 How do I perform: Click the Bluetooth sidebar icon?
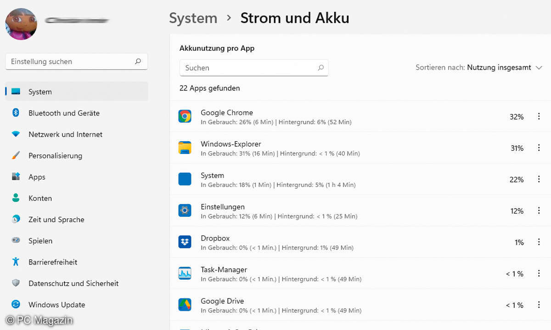tap(16, 113)
